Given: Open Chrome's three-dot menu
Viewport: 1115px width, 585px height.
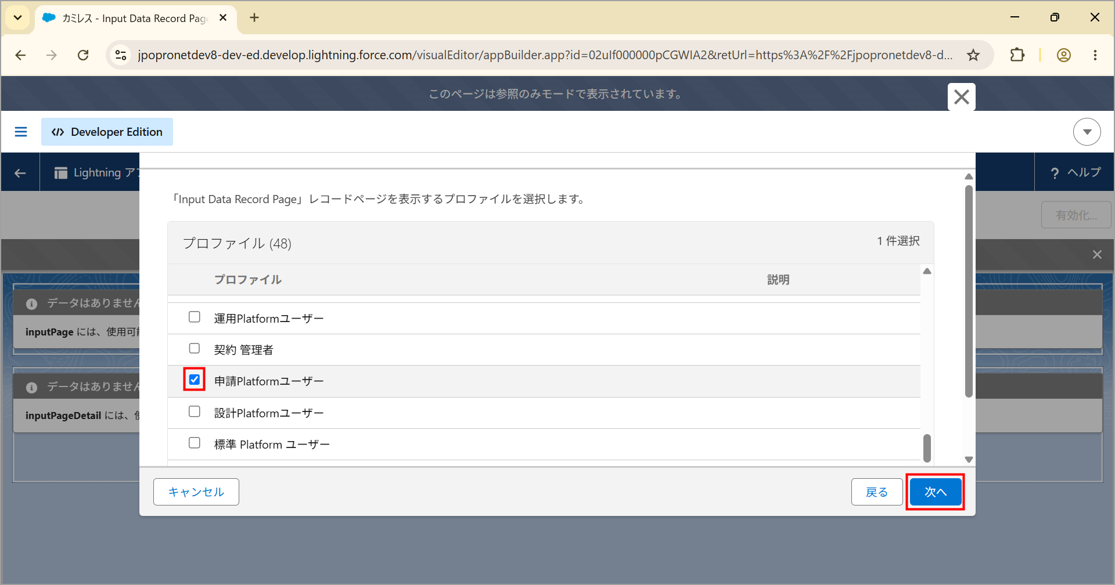Looking at the screenshot, I should (x=1095, y=55).
